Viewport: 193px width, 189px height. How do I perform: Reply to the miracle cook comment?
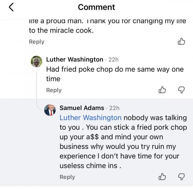click(x=36, y=42)
